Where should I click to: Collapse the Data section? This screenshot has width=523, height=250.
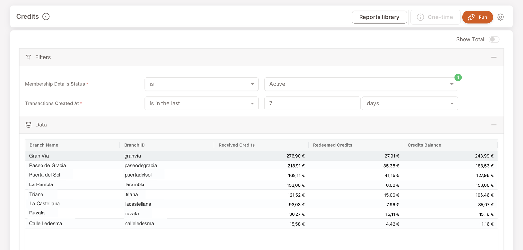pyautogui.click(x=494, y=125)
